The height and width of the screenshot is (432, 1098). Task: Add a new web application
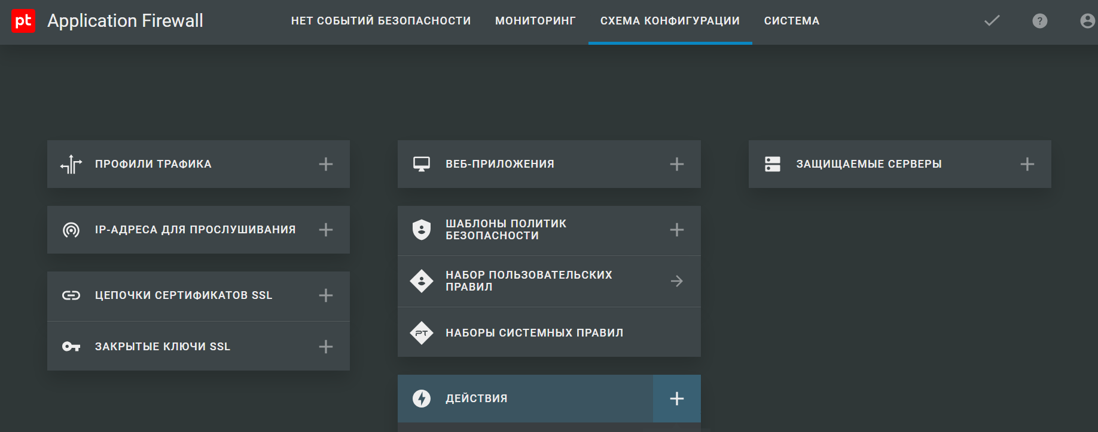tap(676, 164)
